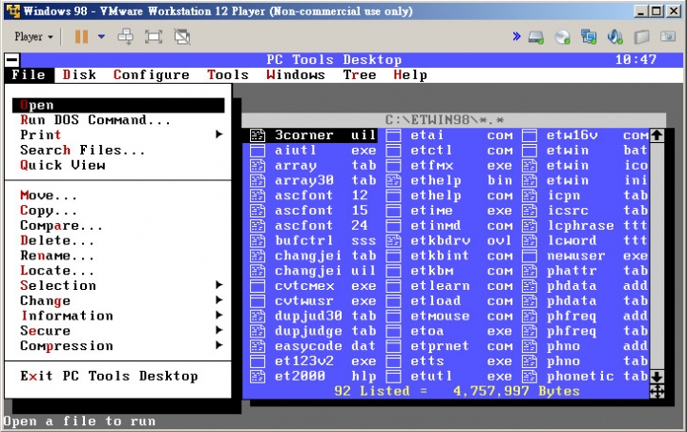This screenshot has width=687, height=432.
Task: Click the hard disk device icon
Action: 536,37
